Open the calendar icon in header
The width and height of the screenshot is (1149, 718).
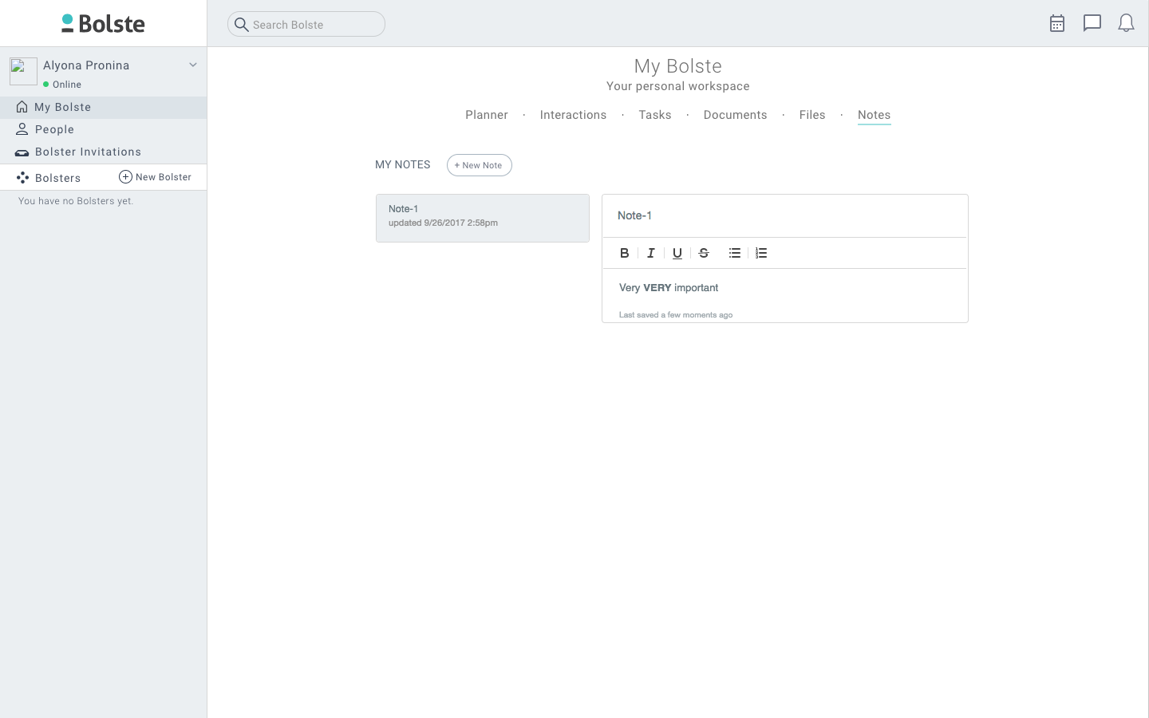point(1057,24)
